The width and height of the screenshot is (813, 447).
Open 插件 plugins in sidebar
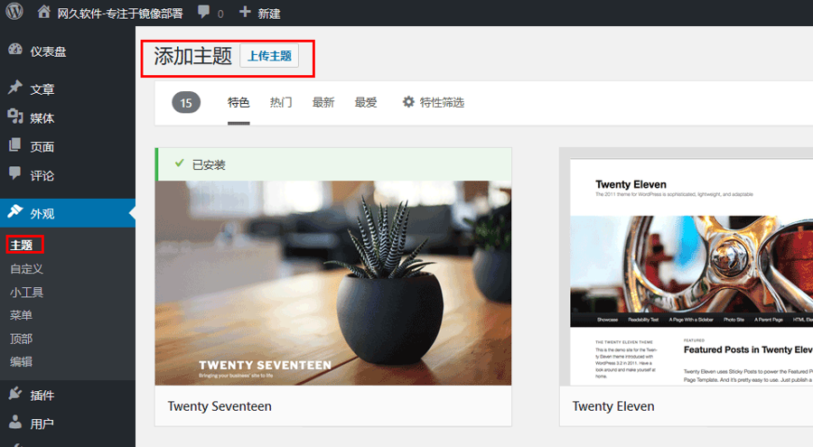[x=42, y=395]
